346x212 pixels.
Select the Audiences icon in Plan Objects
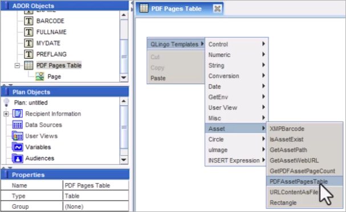tap(17, 158)
